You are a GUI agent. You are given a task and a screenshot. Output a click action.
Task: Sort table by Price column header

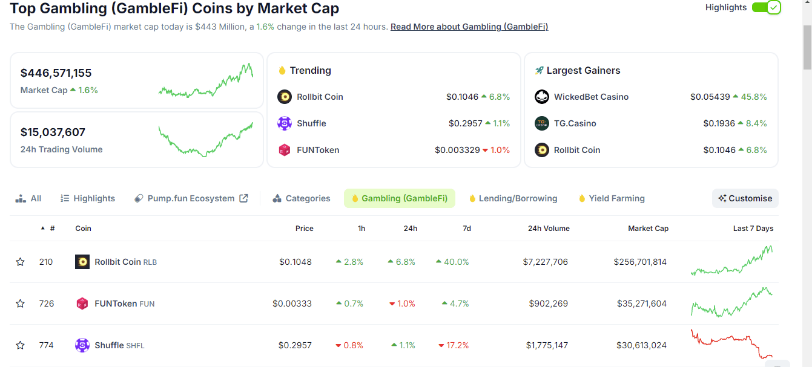[x=305, y=229]
